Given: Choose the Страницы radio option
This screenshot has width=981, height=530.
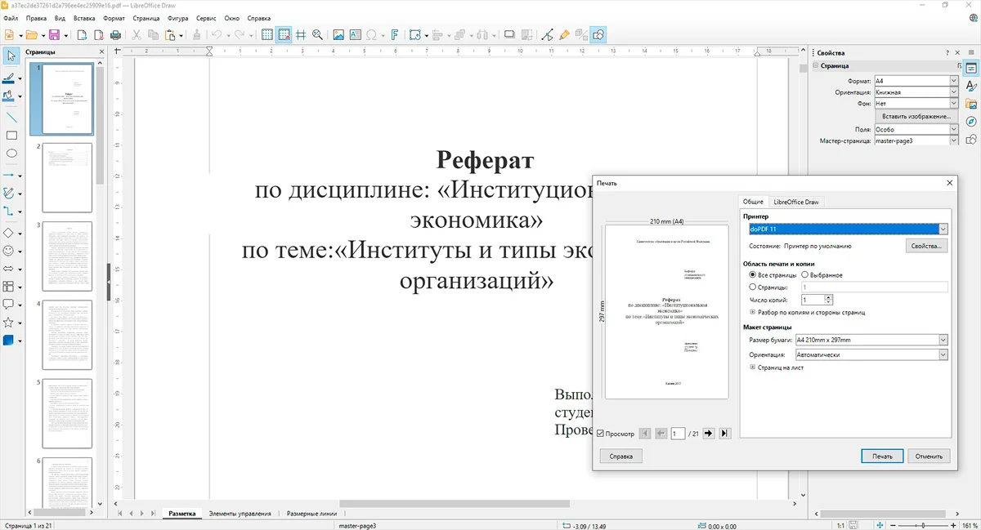Looking at the screenshot, I should [753, 287].
